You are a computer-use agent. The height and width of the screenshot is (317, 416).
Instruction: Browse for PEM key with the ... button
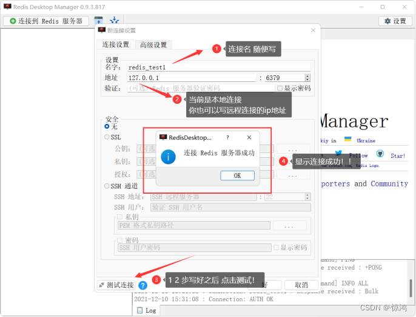click(x=289, y=225)
